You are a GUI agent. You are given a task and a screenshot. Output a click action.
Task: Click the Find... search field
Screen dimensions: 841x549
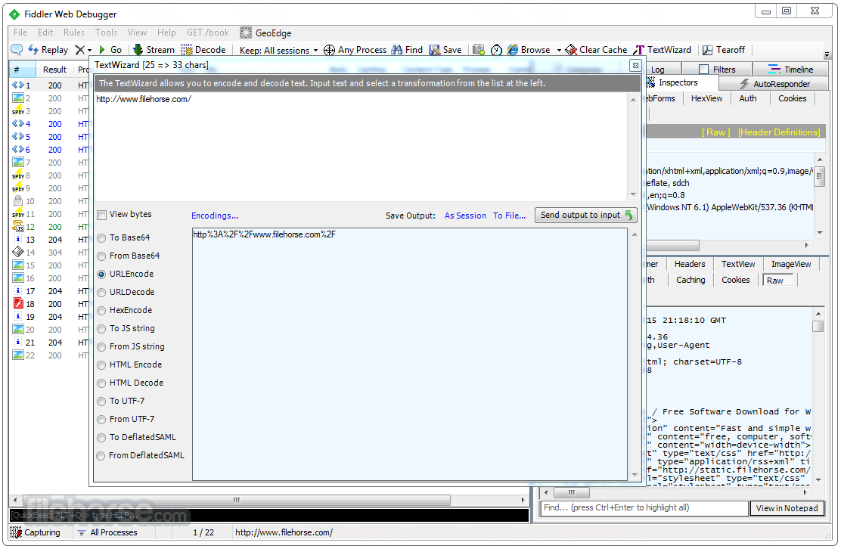(x=644, y=508)
